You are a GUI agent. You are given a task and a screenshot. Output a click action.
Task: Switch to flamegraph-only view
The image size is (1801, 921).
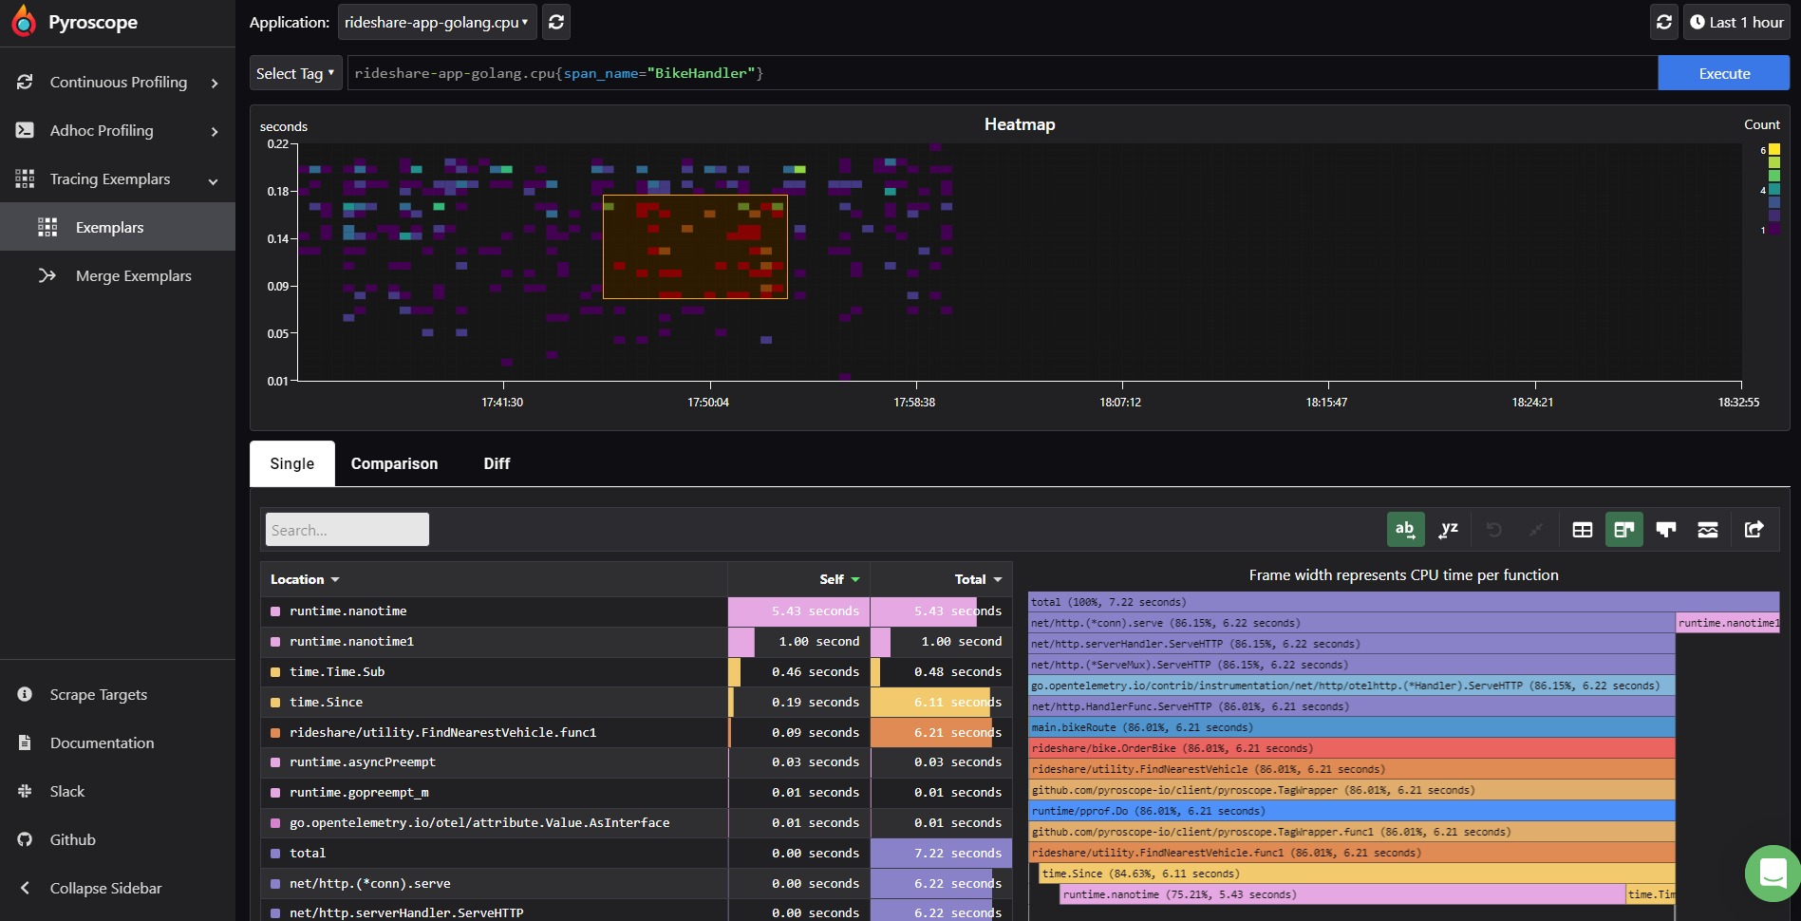click(x=1665, y=530)
